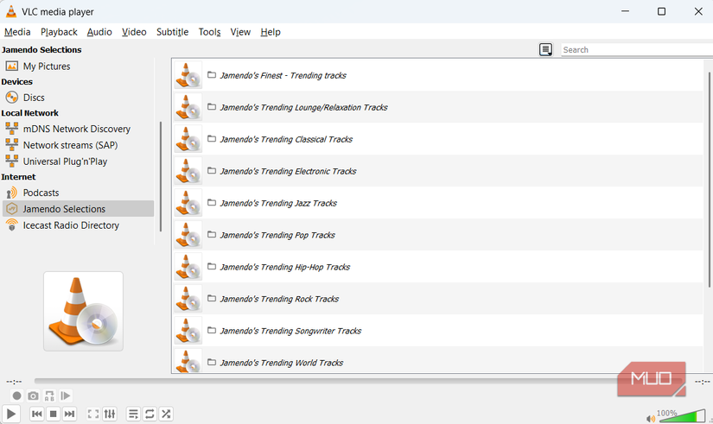Click the playlist Search field

click(x=637, y=50)
